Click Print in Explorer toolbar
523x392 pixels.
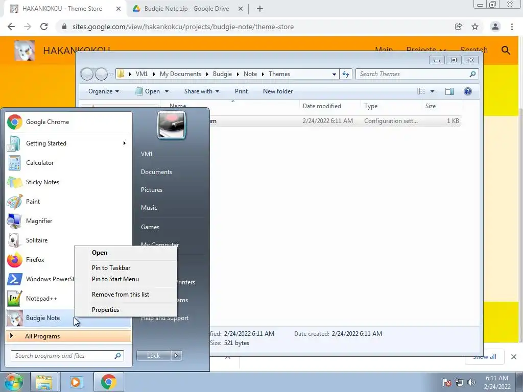click(241, 91)
